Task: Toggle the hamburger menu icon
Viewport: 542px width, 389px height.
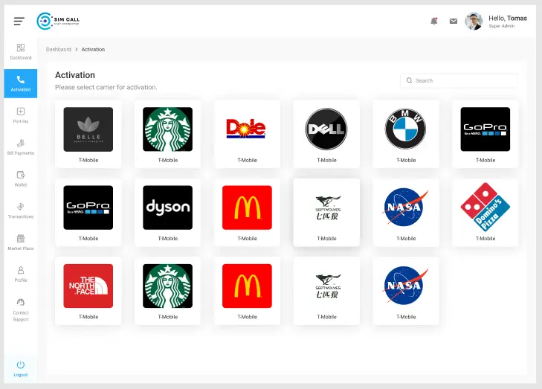Action: point(19,21)
